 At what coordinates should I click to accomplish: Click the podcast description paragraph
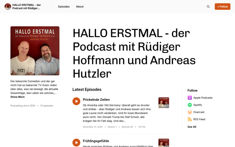[34, 87]
